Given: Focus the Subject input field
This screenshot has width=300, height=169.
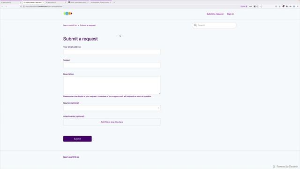Looking at the screenshot, I should [112, 65].
